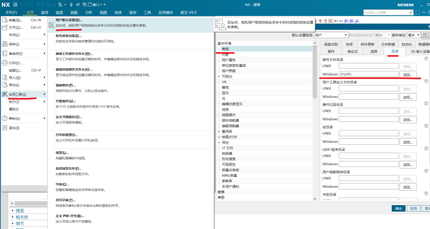Click the 首选项(P) icon in the file menu
The height and width of the screenshot is (229, 430).
tap(5, 53)
